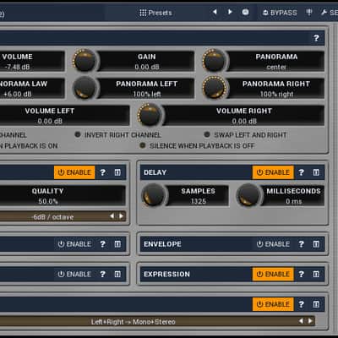
Task: Open help for the bottom channel-mode panel
Action: (302, 304)
